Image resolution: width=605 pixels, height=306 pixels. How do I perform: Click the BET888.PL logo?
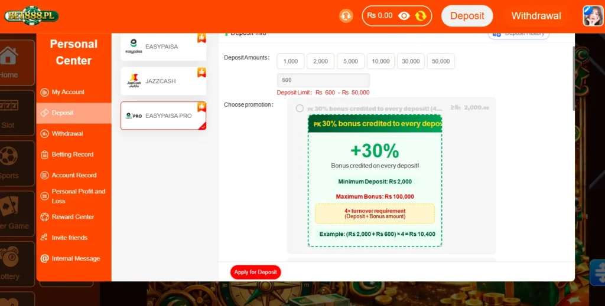pos(31,16)
